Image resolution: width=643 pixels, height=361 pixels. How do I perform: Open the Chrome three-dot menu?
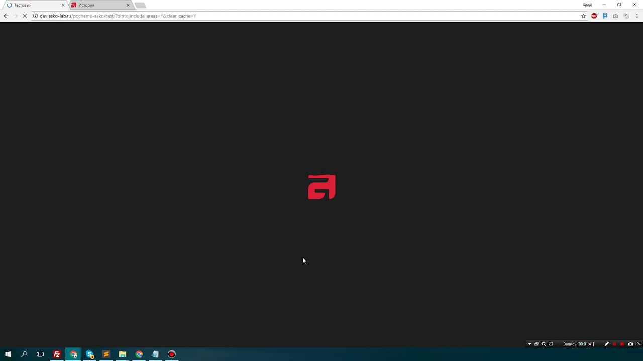click(636, 16)
